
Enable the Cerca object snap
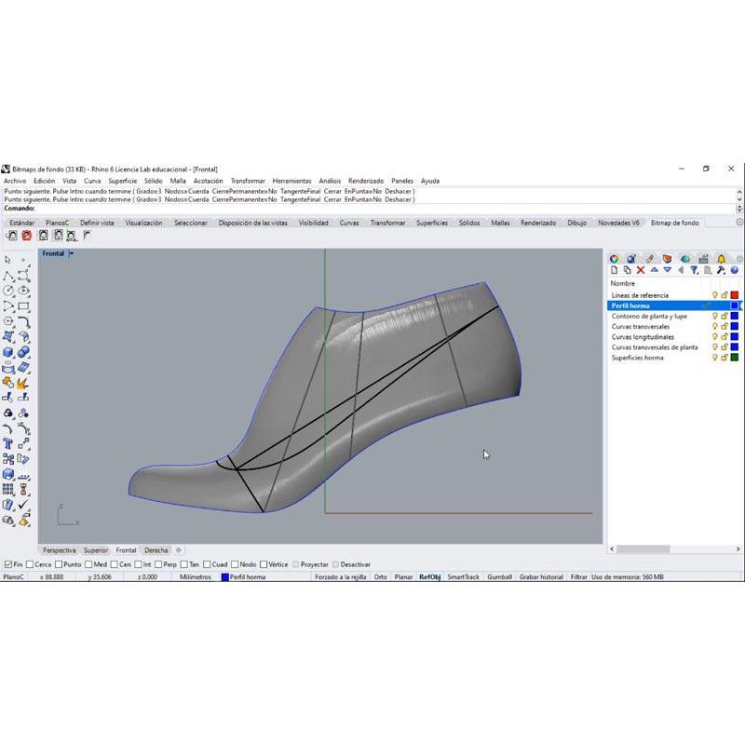click(31, 564)
